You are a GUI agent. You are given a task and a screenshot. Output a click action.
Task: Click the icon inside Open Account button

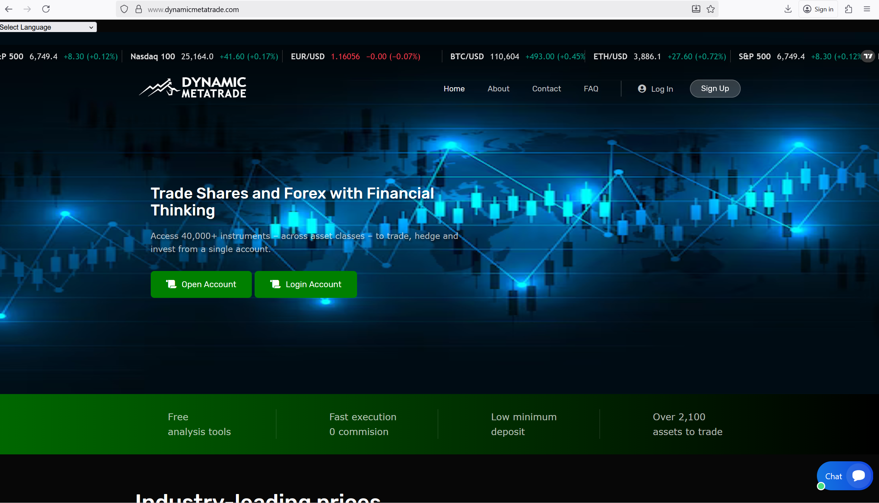tap(171, 284)
